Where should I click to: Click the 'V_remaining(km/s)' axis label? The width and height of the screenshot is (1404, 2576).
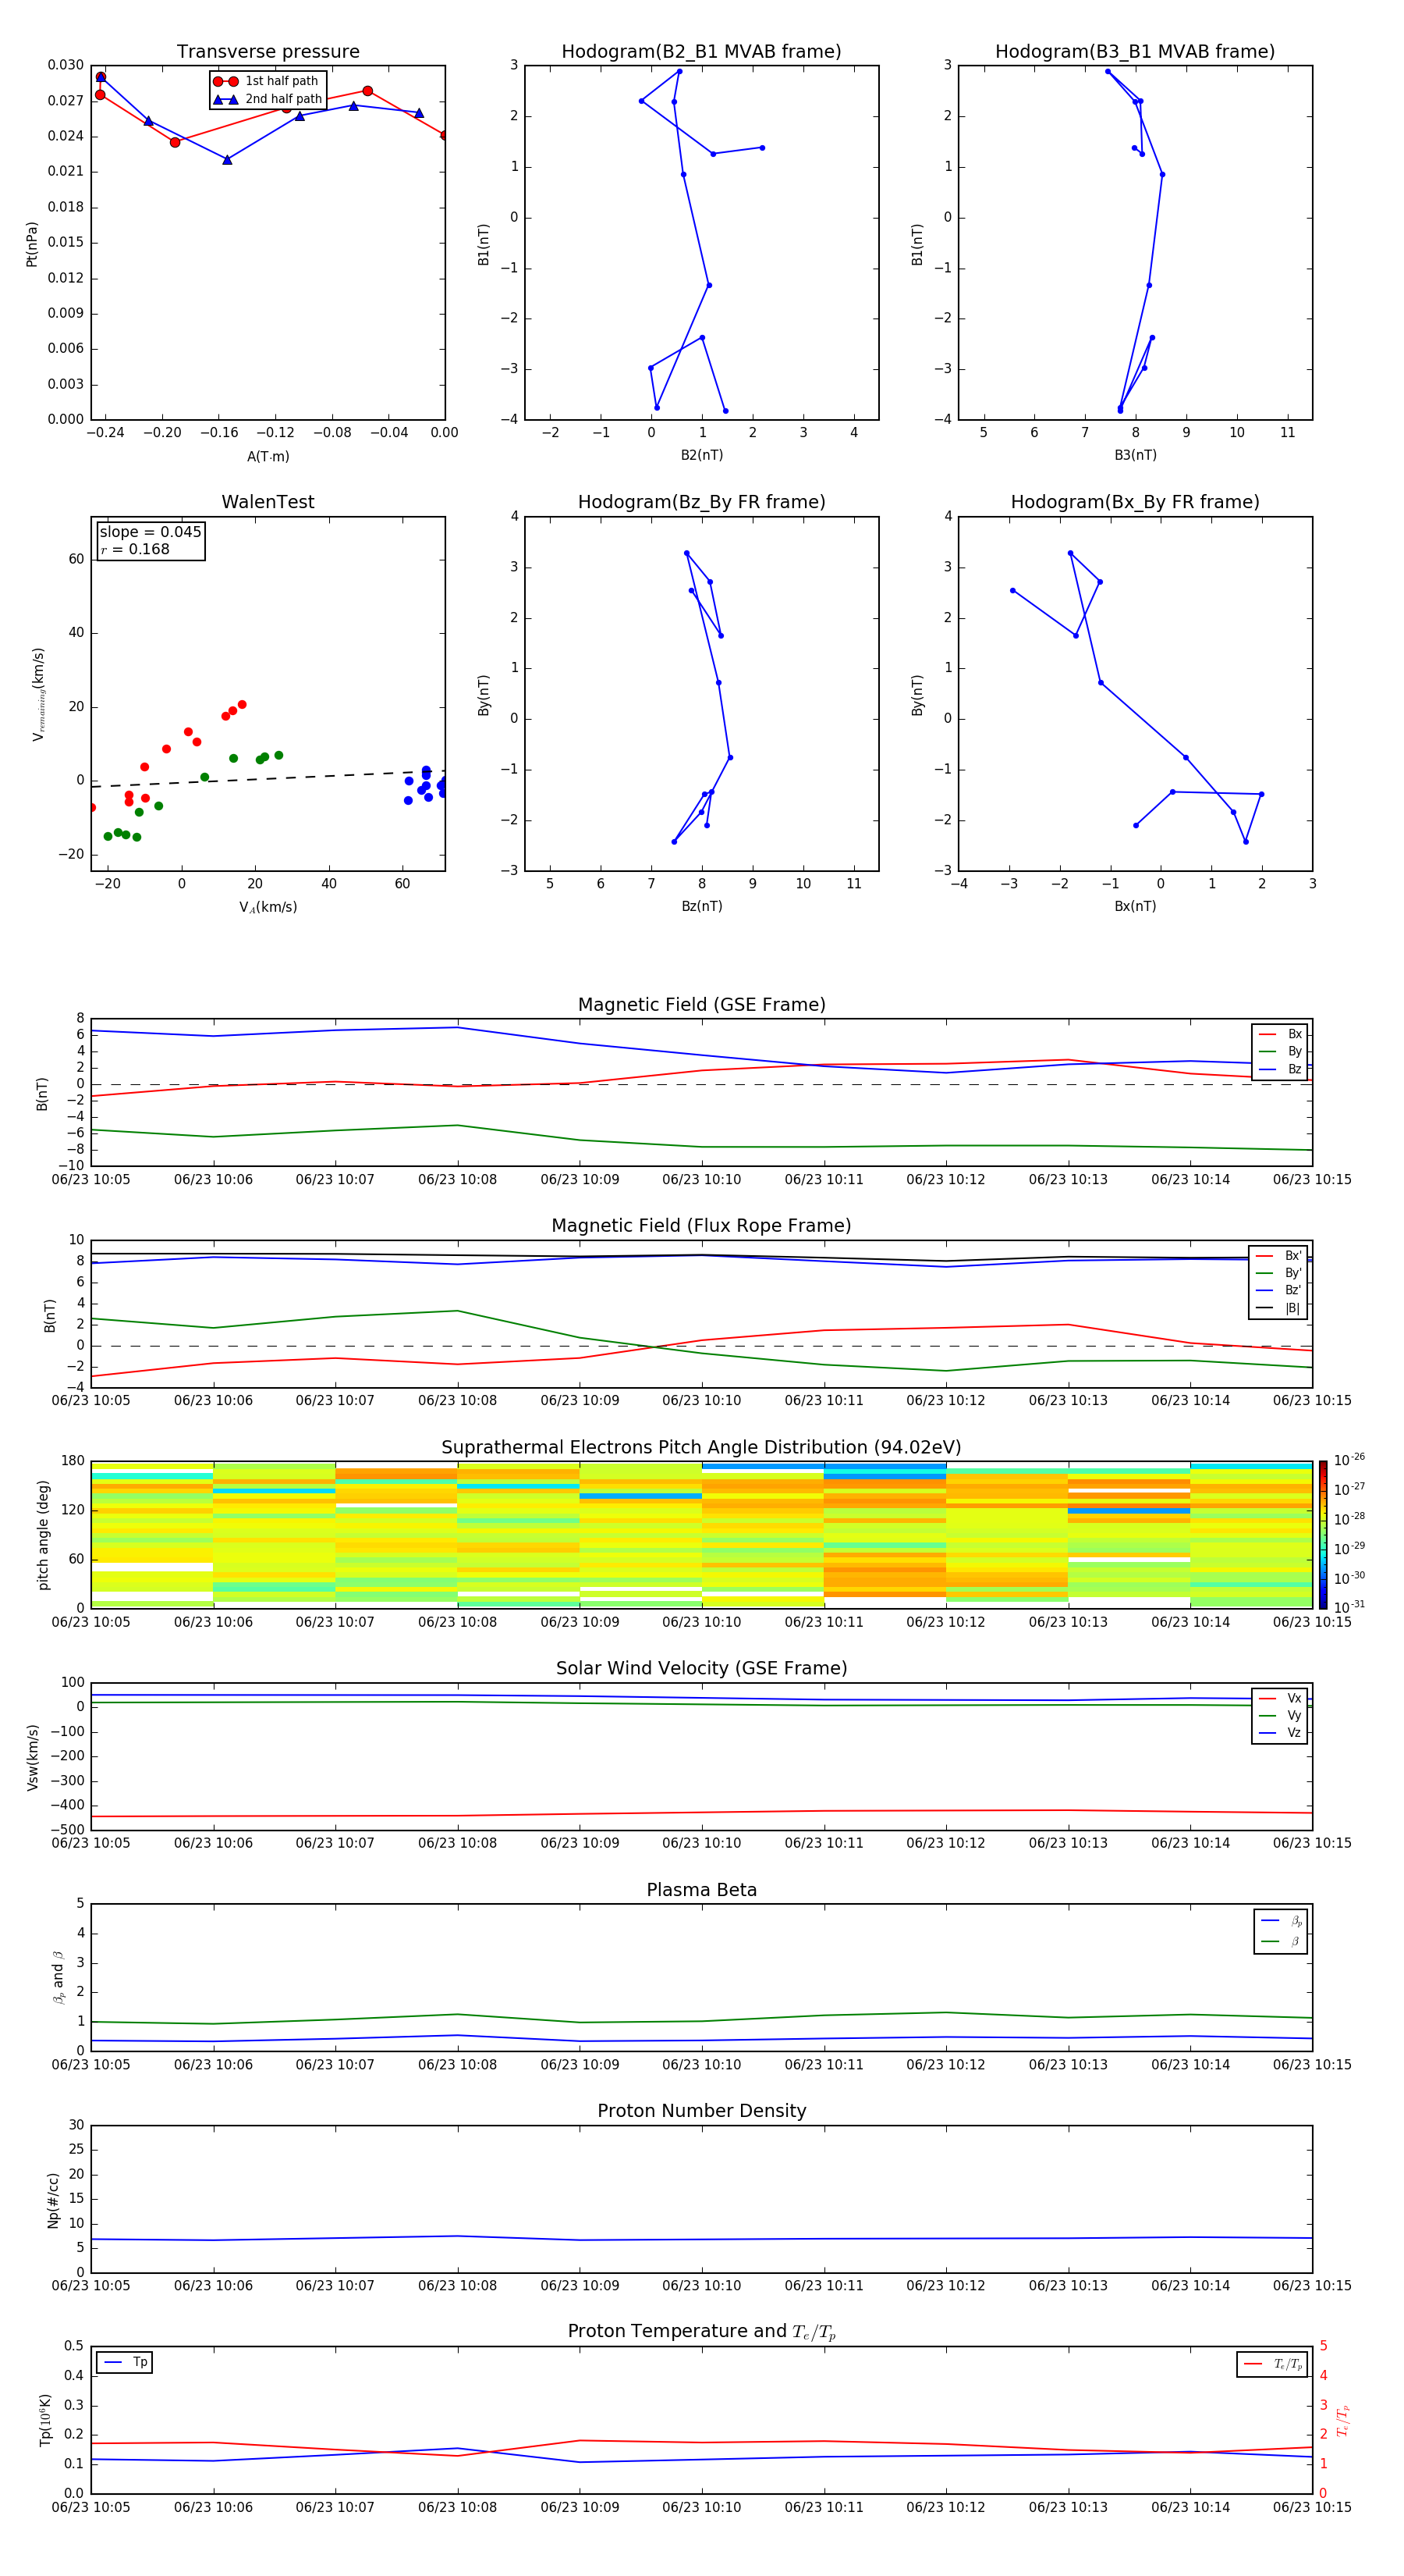tap(38, 694)
